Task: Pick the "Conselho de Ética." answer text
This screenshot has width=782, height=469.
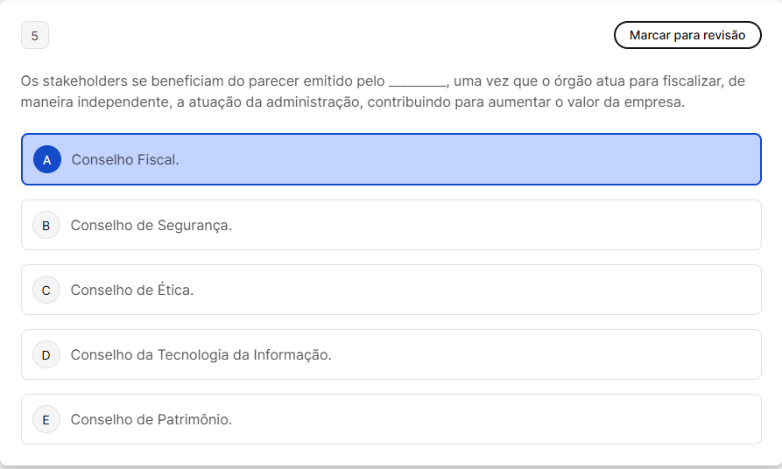Action: pos(132,290)
